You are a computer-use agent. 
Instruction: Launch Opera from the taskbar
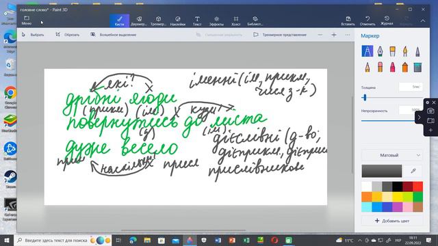pyautogui.click(x=274, y=240)
